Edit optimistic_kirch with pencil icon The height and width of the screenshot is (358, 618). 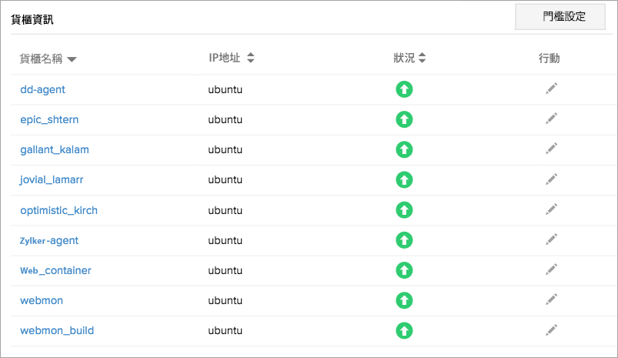[551, 209]
